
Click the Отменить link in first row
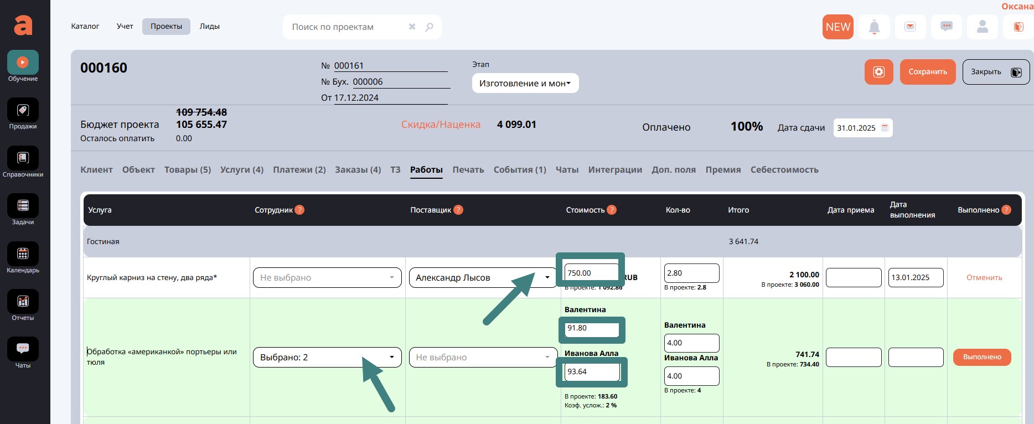pyautogui.click(x=984, y=278)
